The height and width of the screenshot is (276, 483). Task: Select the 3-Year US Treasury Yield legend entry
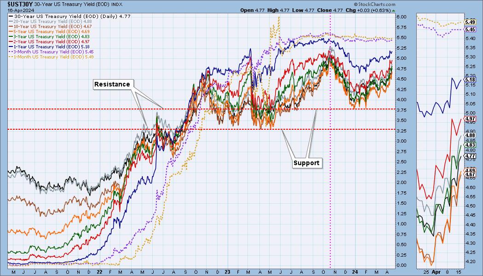(x=49, y=36)
